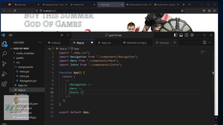The image size is (223, 125).
Task: Close the Intro.jsx editor tab
Action: pyautogui.click(x=175, y=42)
